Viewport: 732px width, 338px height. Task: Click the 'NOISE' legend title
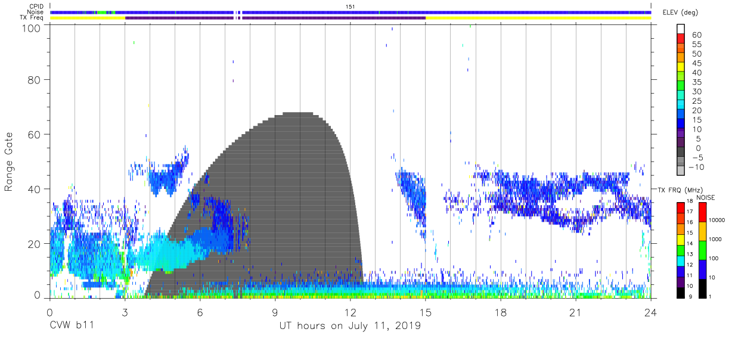pos(706,197)
